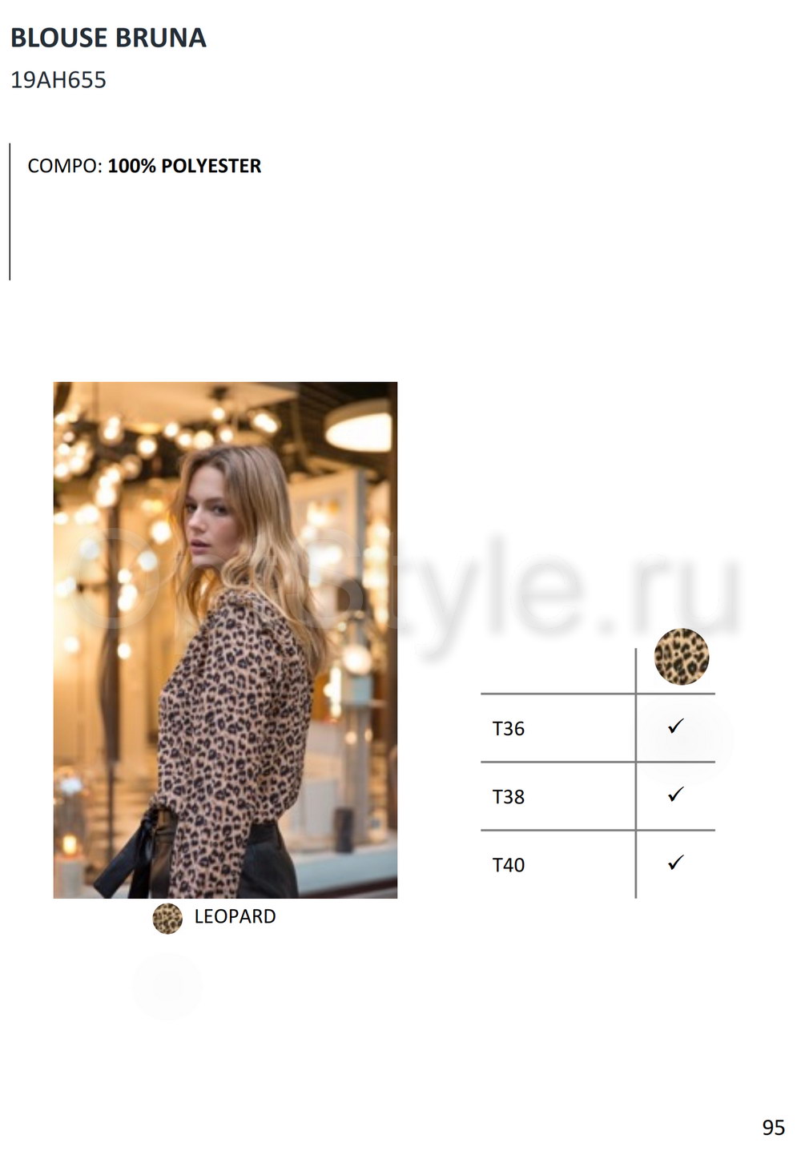Click the checkmark in the T40 row
The image size is (801, 1163).
tap(676, 862)
